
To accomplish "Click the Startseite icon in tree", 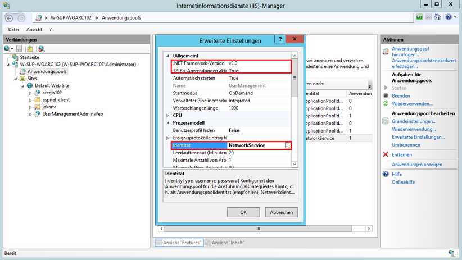I will tap(15, 57).
